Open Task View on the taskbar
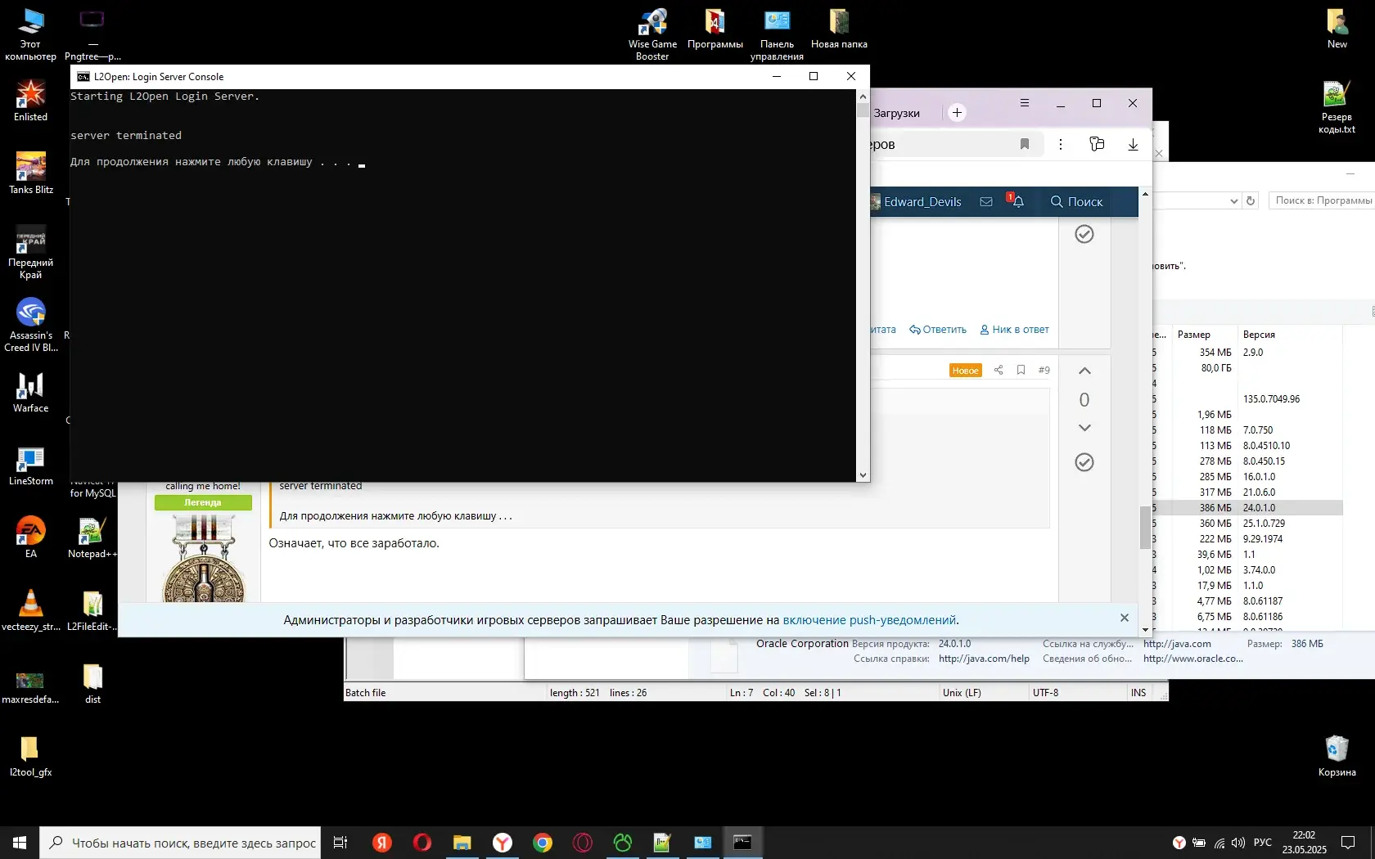 pyautogui.click(x=340, y=843)
